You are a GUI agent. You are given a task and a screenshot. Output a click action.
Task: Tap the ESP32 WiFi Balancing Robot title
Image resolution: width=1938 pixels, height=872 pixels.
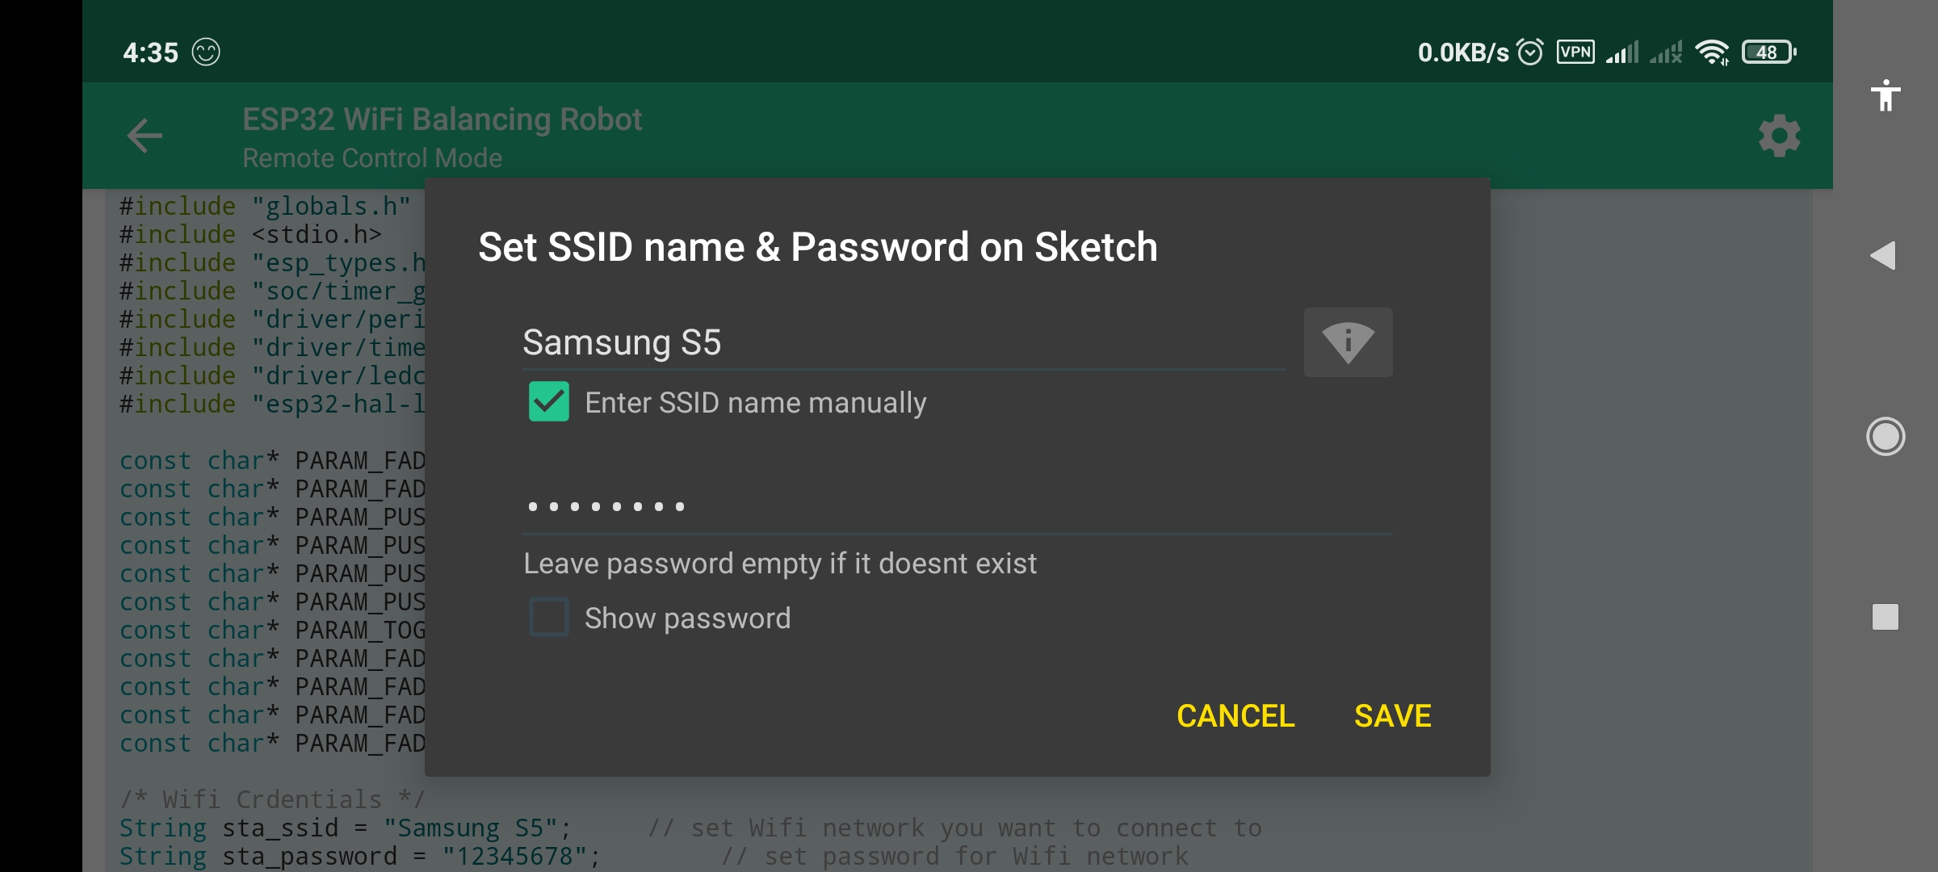[443, 119]
